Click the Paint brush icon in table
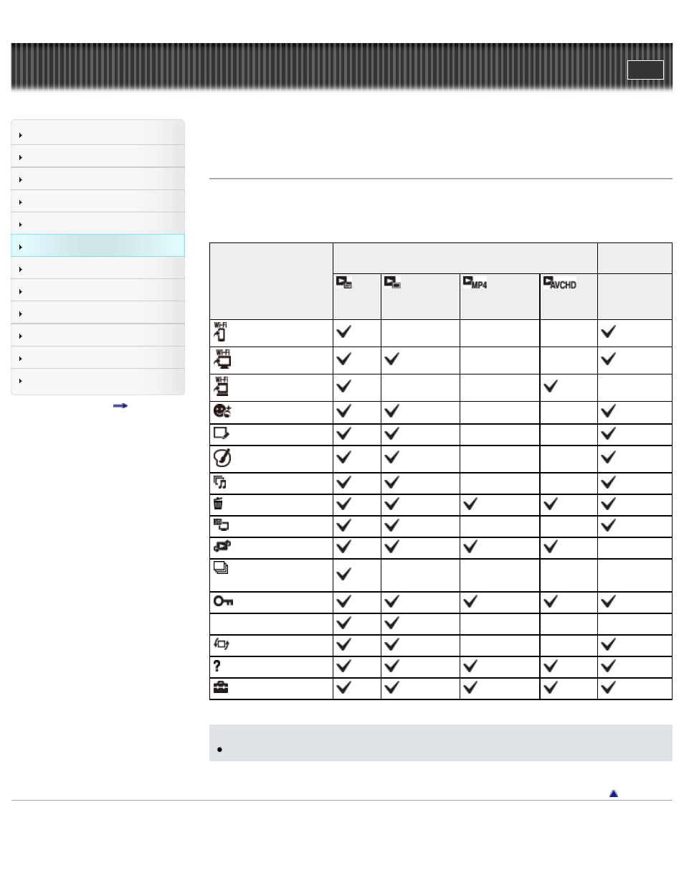 point(222,458)
